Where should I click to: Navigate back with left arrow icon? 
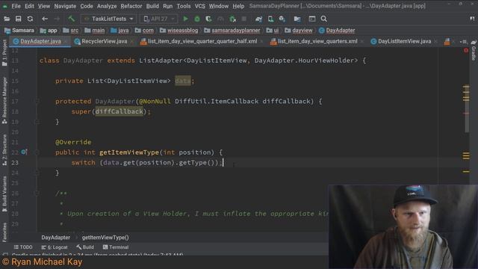[x=45, y=19]
